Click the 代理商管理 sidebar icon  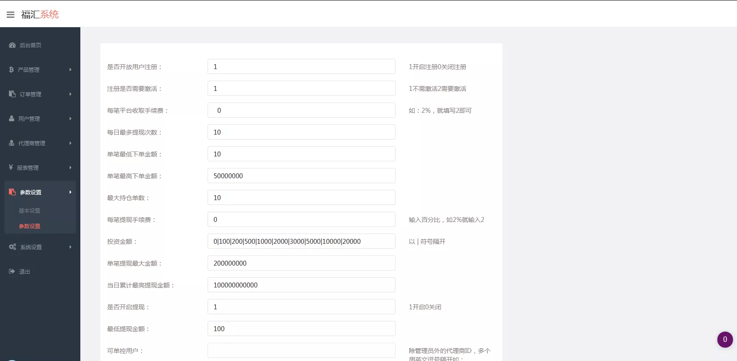[12, 143]
